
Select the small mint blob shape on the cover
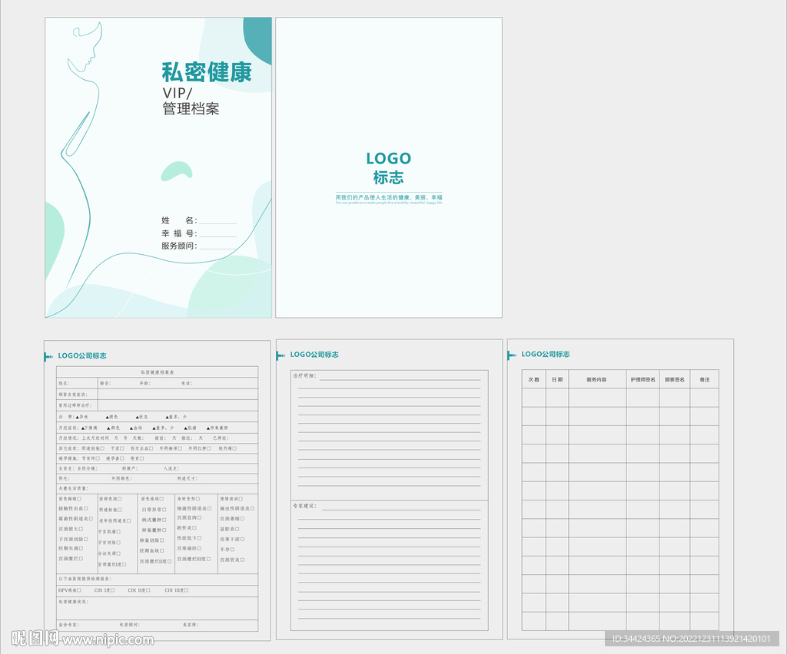[x=176, y=171]
